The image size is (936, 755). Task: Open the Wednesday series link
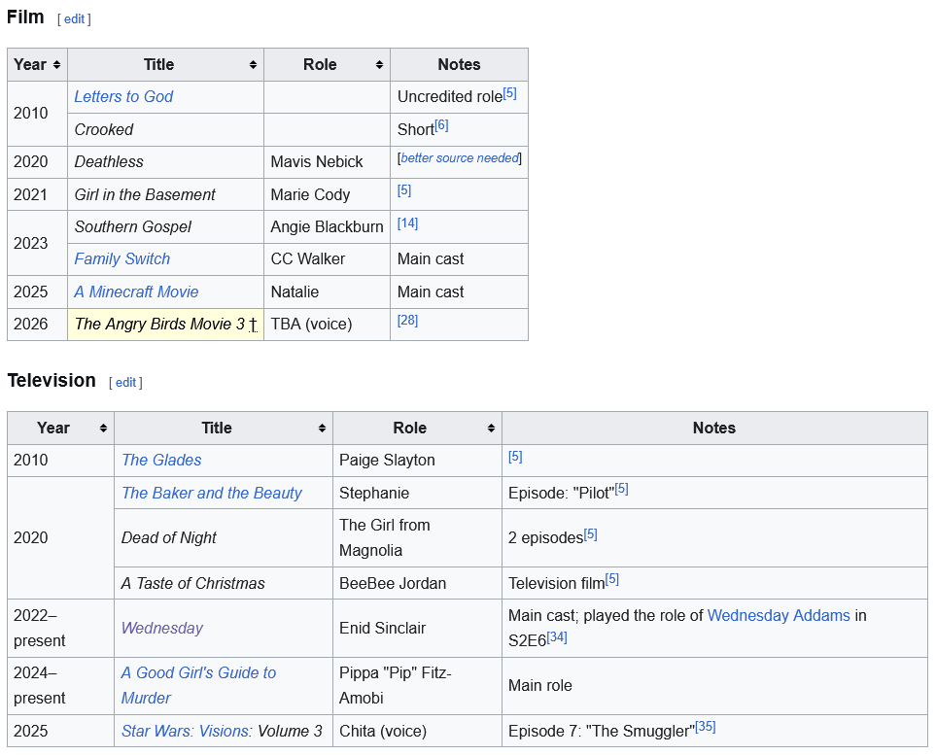click(x=161, y=628)
